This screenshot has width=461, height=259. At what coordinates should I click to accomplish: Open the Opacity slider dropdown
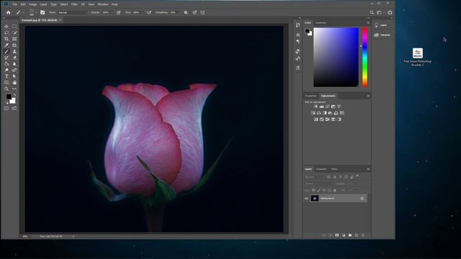[x=112, y=13]
